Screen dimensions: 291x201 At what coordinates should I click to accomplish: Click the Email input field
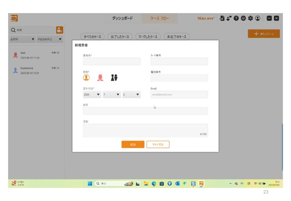tap(179, 94)
